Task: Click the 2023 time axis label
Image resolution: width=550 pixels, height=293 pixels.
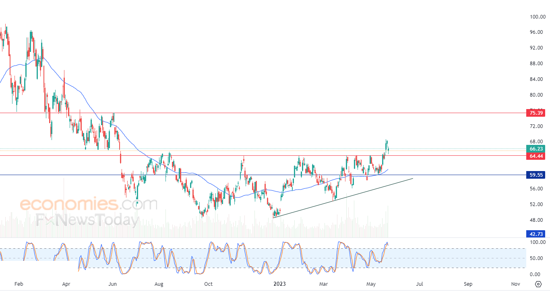Action: pos(279,284)
